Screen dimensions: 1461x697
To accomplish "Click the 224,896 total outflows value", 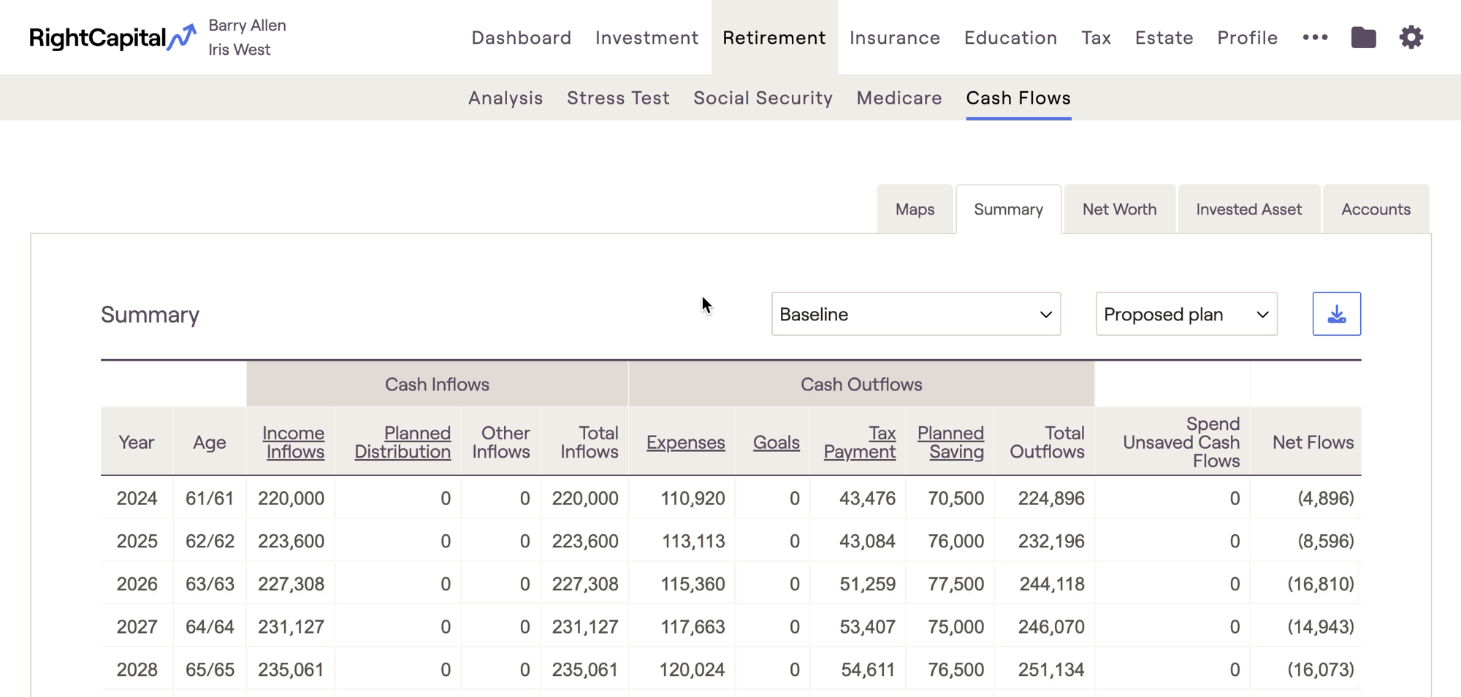I will coord(1051,498).
